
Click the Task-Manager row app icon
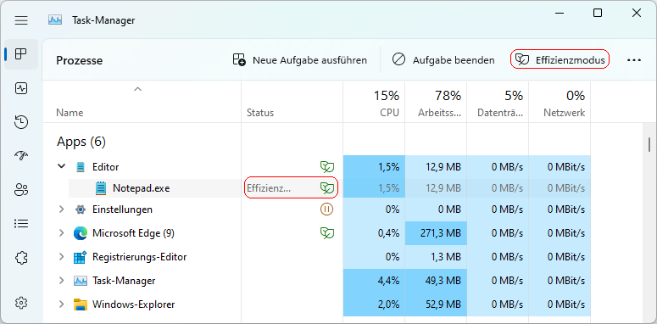pos(80,281)
